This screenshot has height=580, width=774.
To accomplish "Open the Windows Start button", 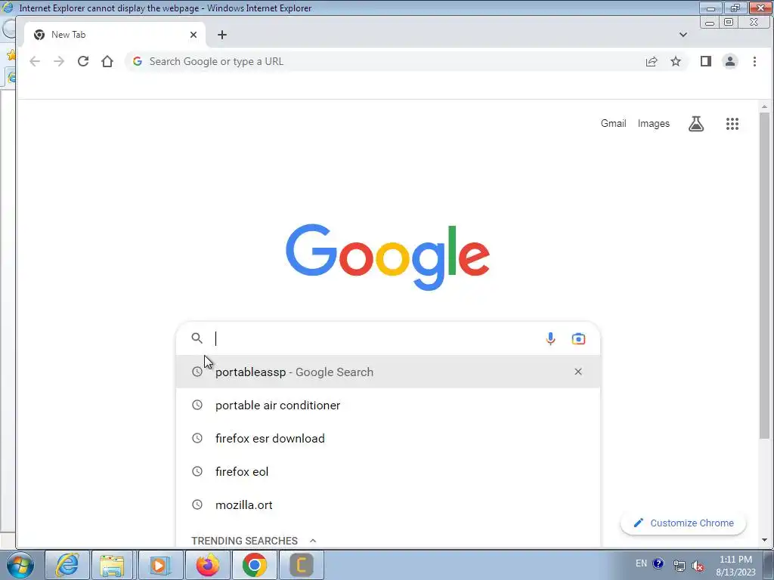I will pos(20,565).
